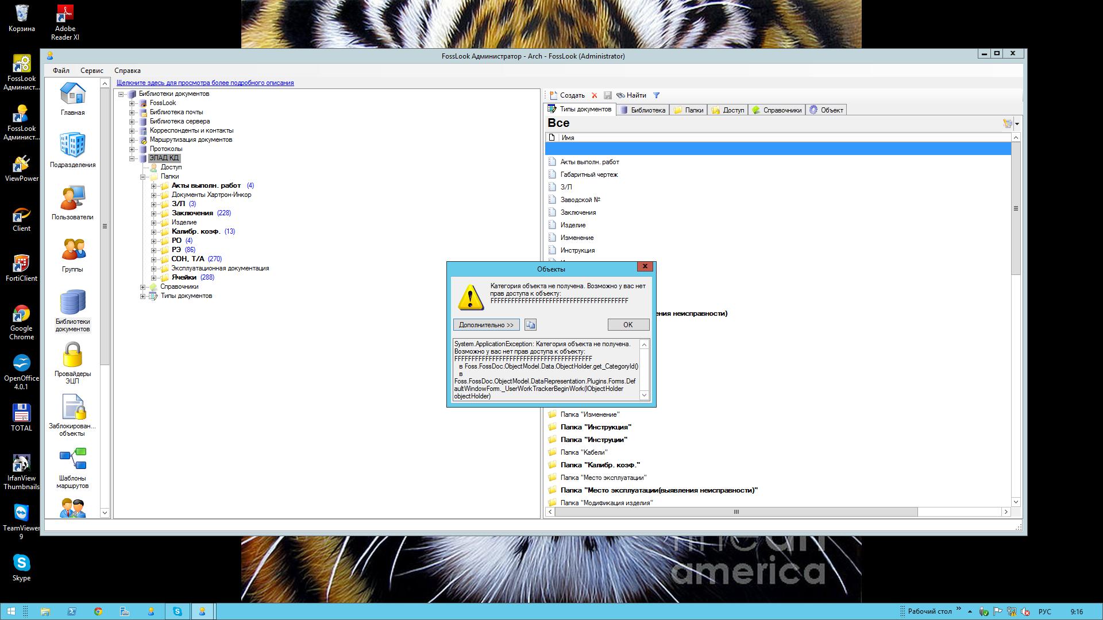Click OK in the Объекты dialog
This screenshot has width=1103, height=620.
628,325
